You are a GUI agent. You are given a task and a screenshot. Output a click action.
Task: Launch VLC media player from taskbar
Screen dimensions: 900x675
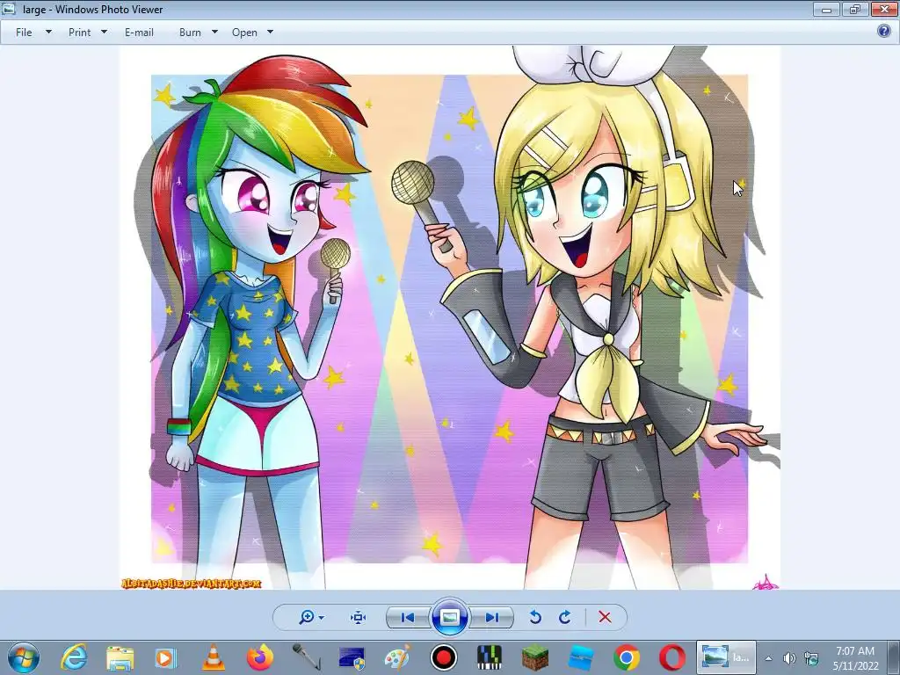pyautogui.click(x=213, y=657)
